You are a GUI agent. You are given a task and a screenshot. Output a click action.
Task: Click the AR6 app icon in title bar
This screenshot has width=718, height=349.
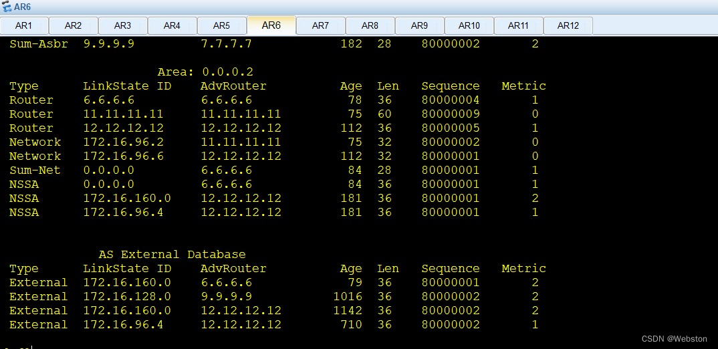(7, 7)
